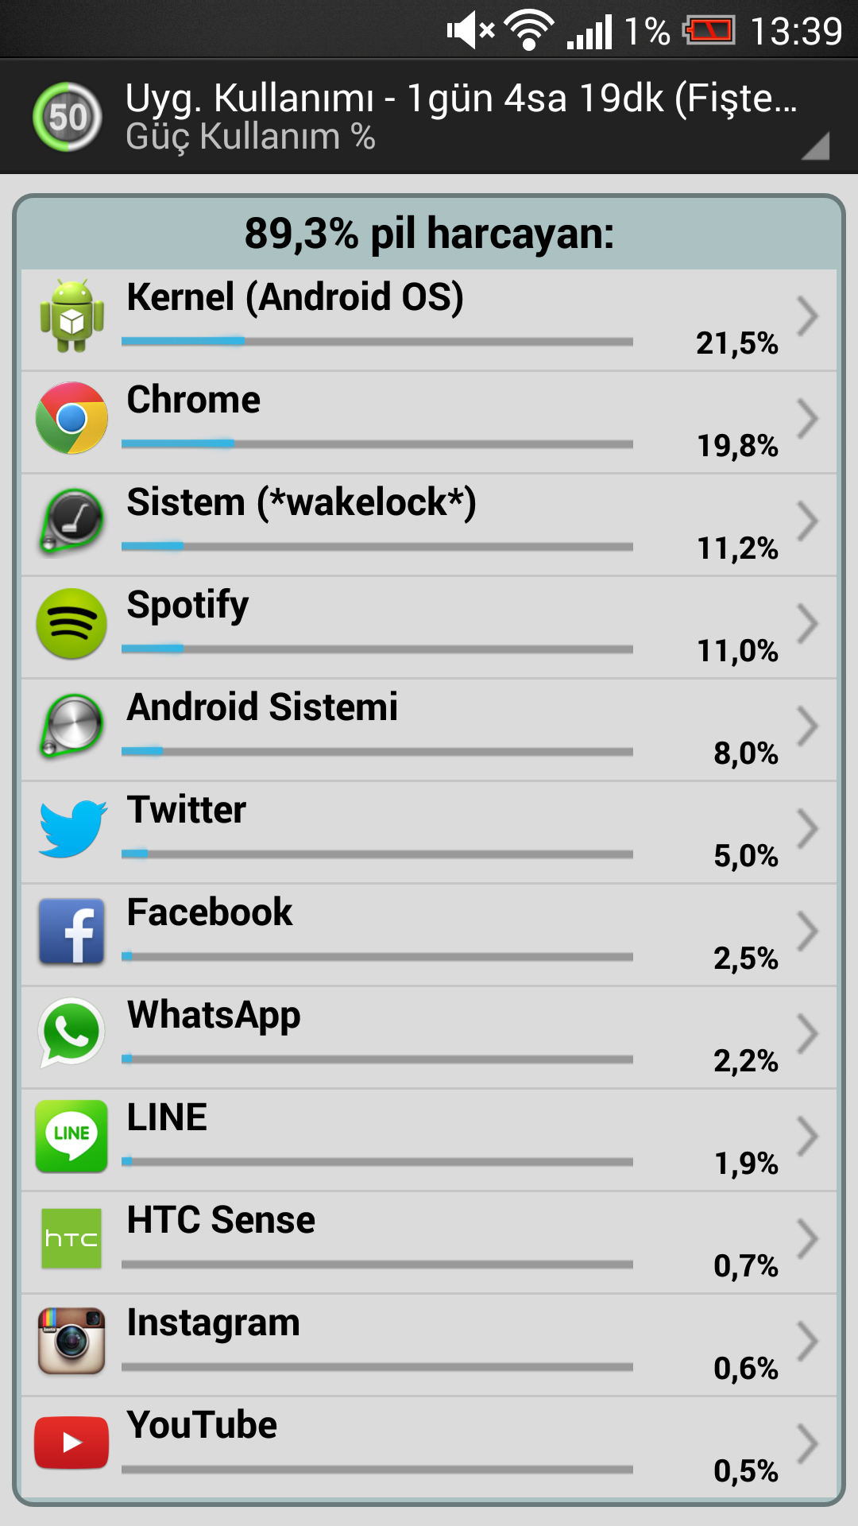Tap the Kernel usage progress bar

click(x=377, y=342)
